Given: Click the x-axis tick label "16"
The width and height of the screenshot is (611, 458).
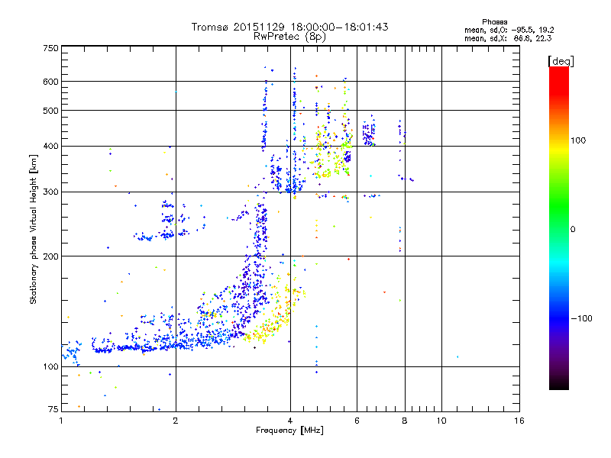Looking at the screenshot, I should (x=519, y=421).
